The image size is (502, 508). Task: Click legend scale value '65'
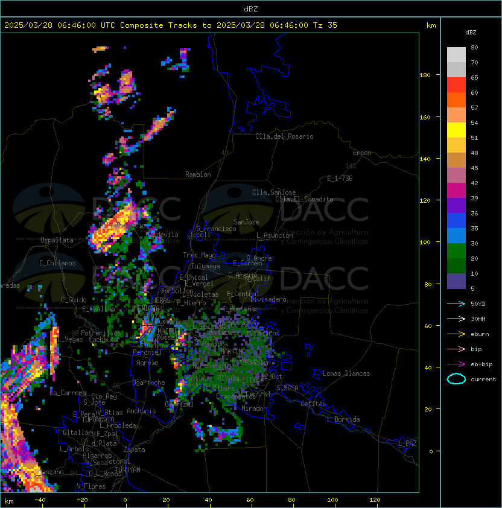click(x=474, y=77)
